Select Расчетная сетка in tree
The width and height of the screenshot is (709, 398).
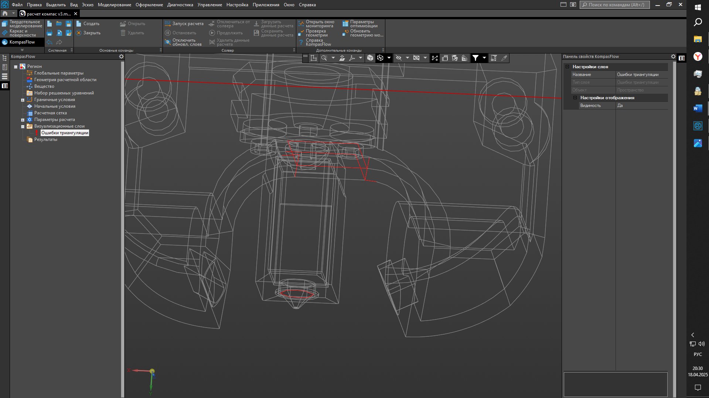[50, 113]
